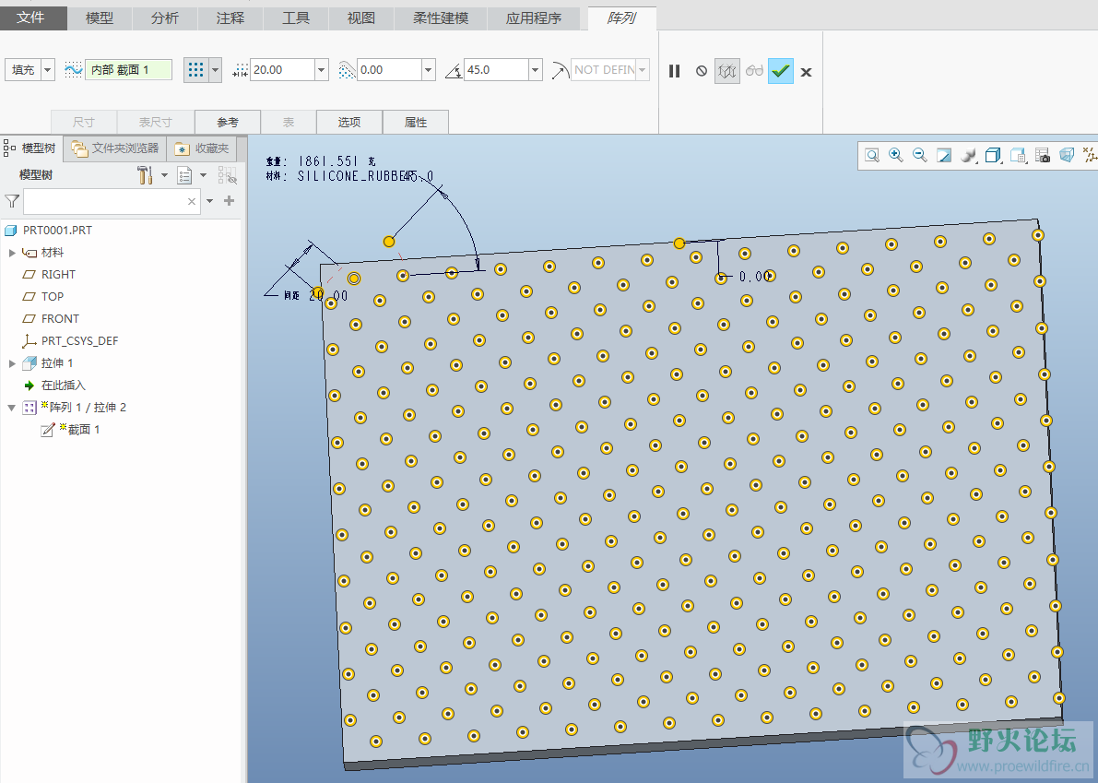The height and width of the screenshot is (783, 1098).
Task: Cancel the pattern with the X icon
Action: click(806, 72)
